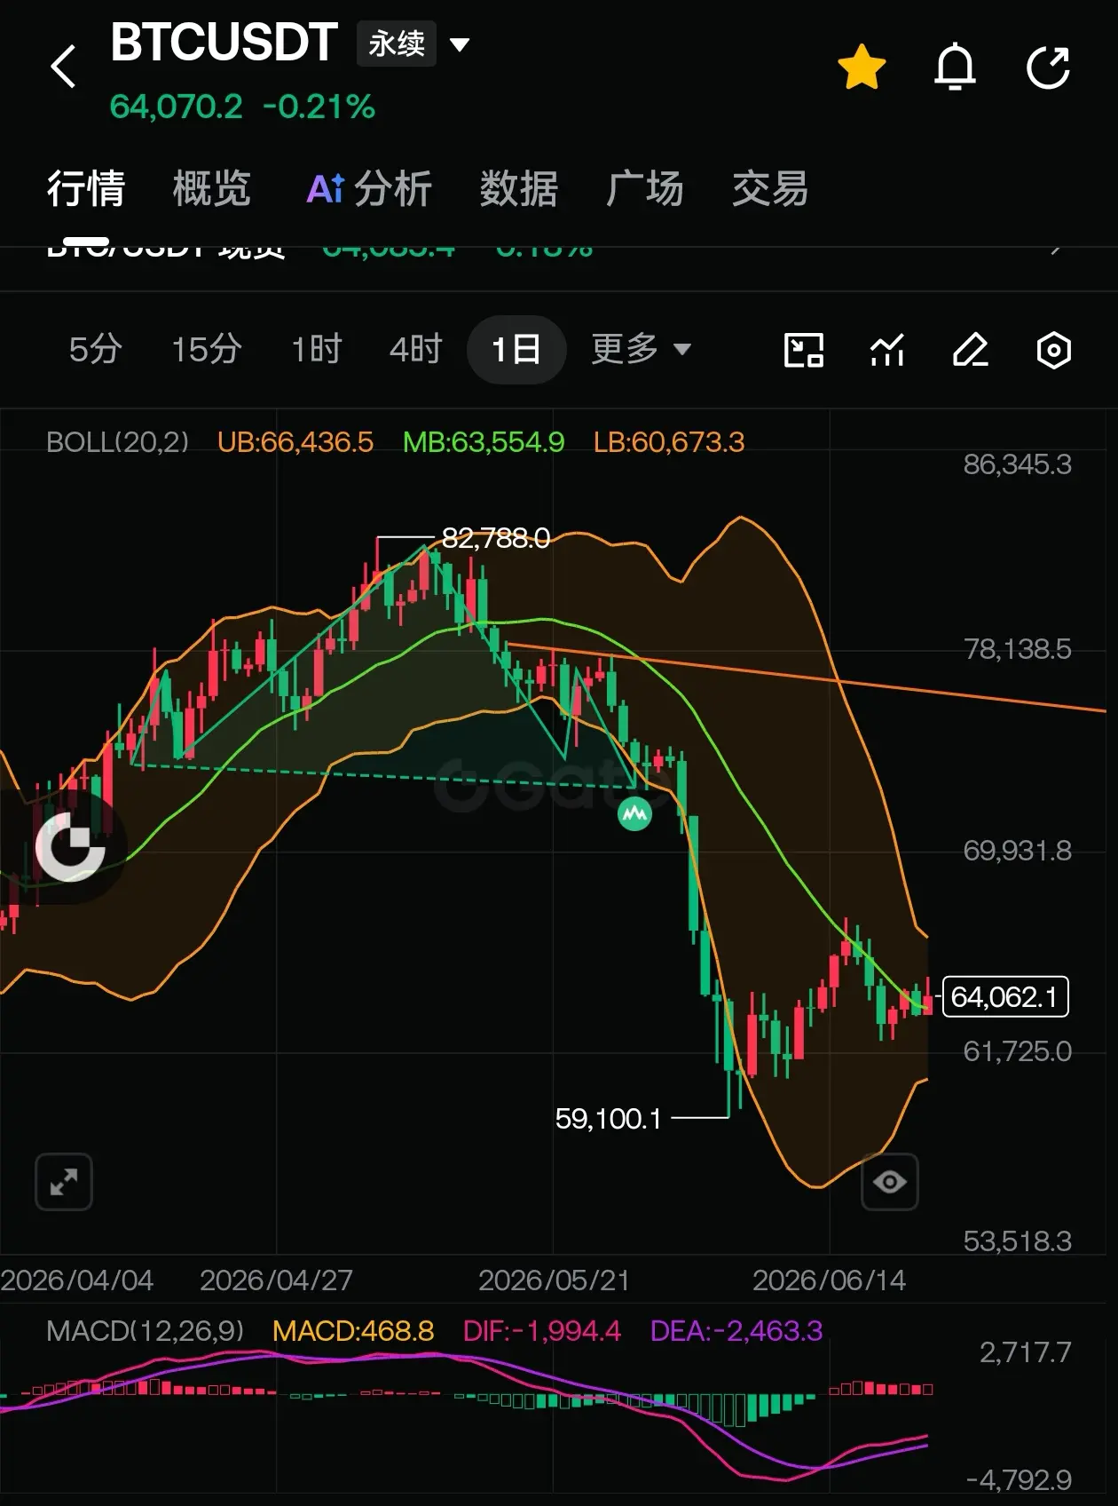This screenshot has height=1506, width=1118.
Task: Tap the DEA:-2,463.3 value
Action: [736, 1330]
